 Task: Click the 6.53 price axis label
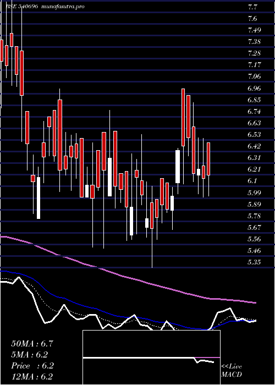pos(254,135)
